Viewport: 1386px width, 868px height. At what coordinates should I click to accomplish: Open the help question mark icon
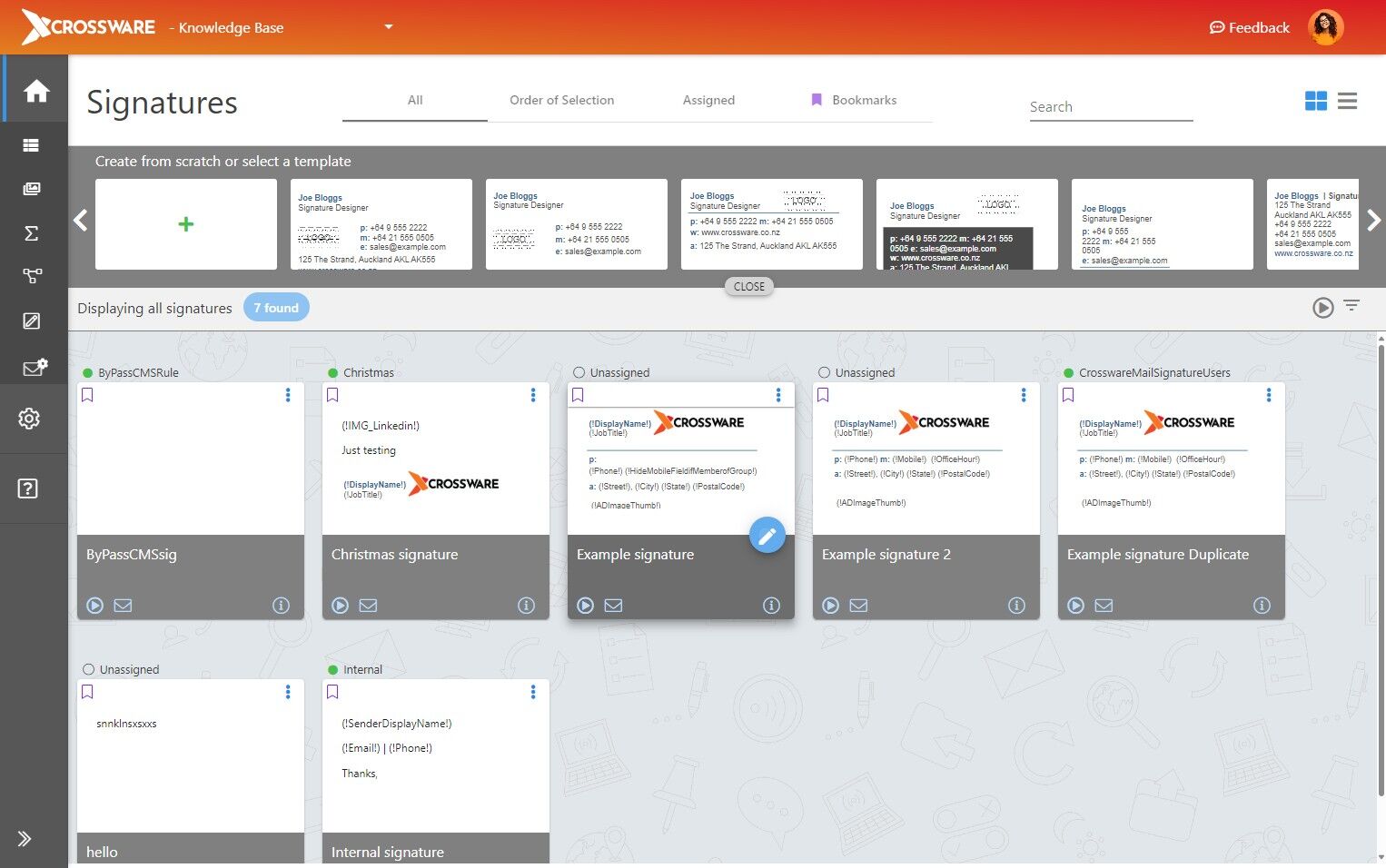pyautogui.click(x=28, y=488)
